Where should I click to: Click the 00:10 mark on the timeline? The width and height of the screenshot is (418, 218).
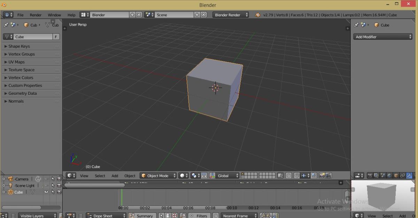tap(232, 208)
